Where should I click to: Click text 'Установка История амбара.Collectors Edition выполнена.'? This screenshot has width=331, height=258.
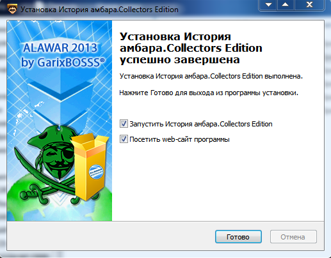(x=211, y=76)
